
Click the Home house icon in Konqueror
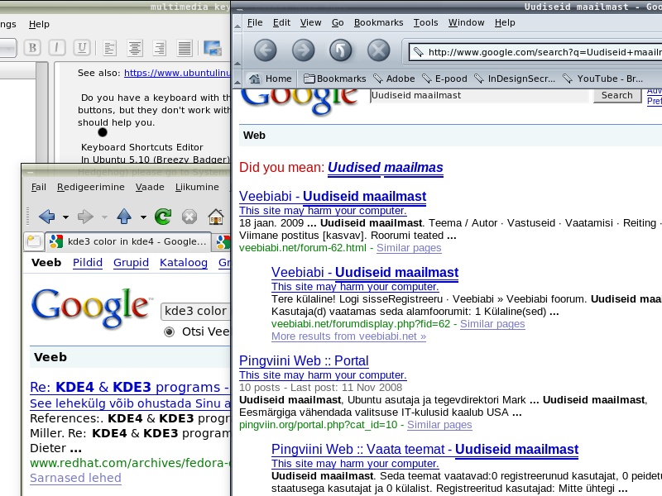(215, 217)
